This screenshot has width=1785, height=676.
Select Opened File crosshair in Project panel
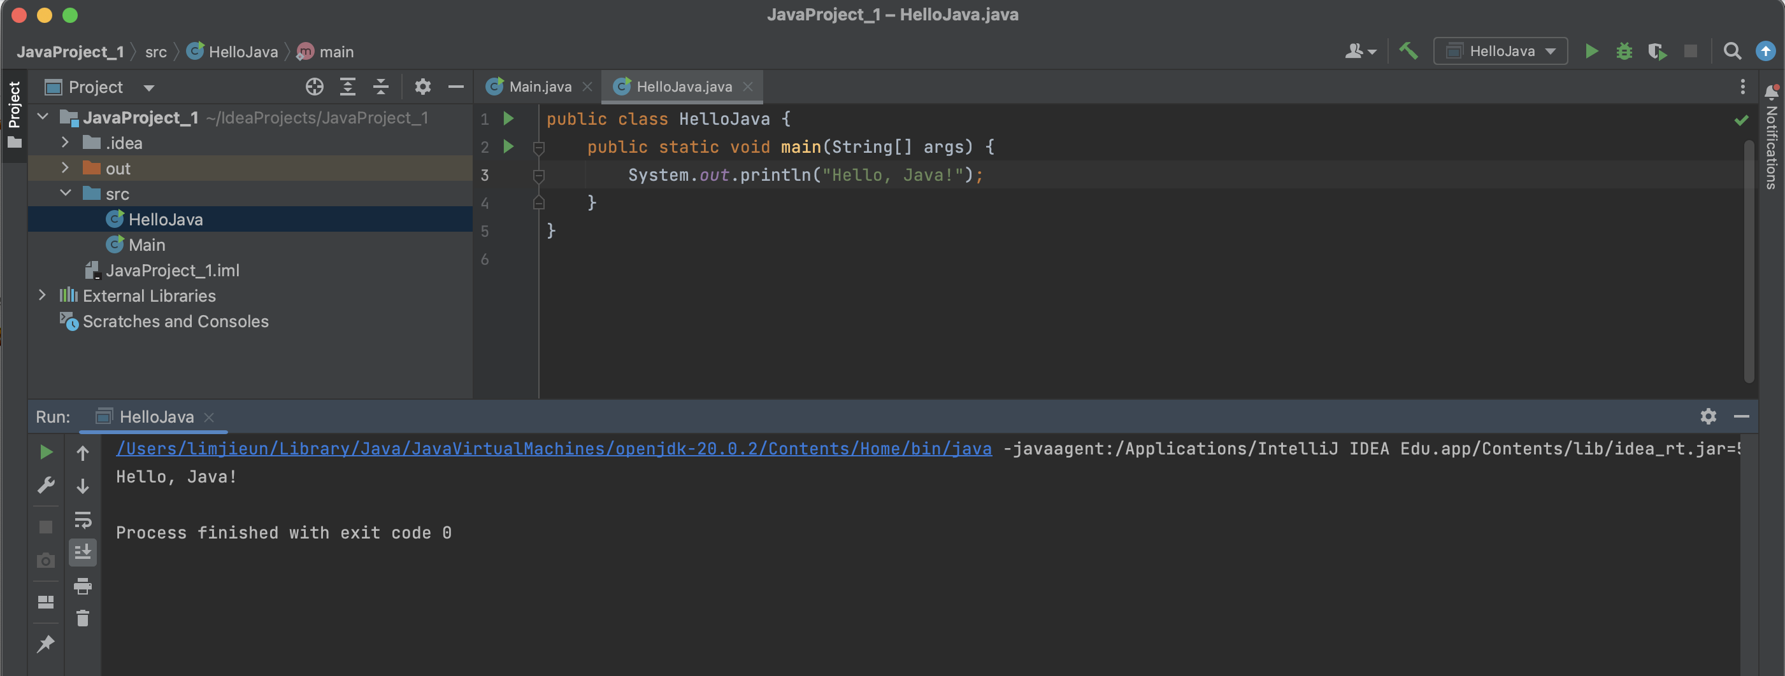coord(315,87)
